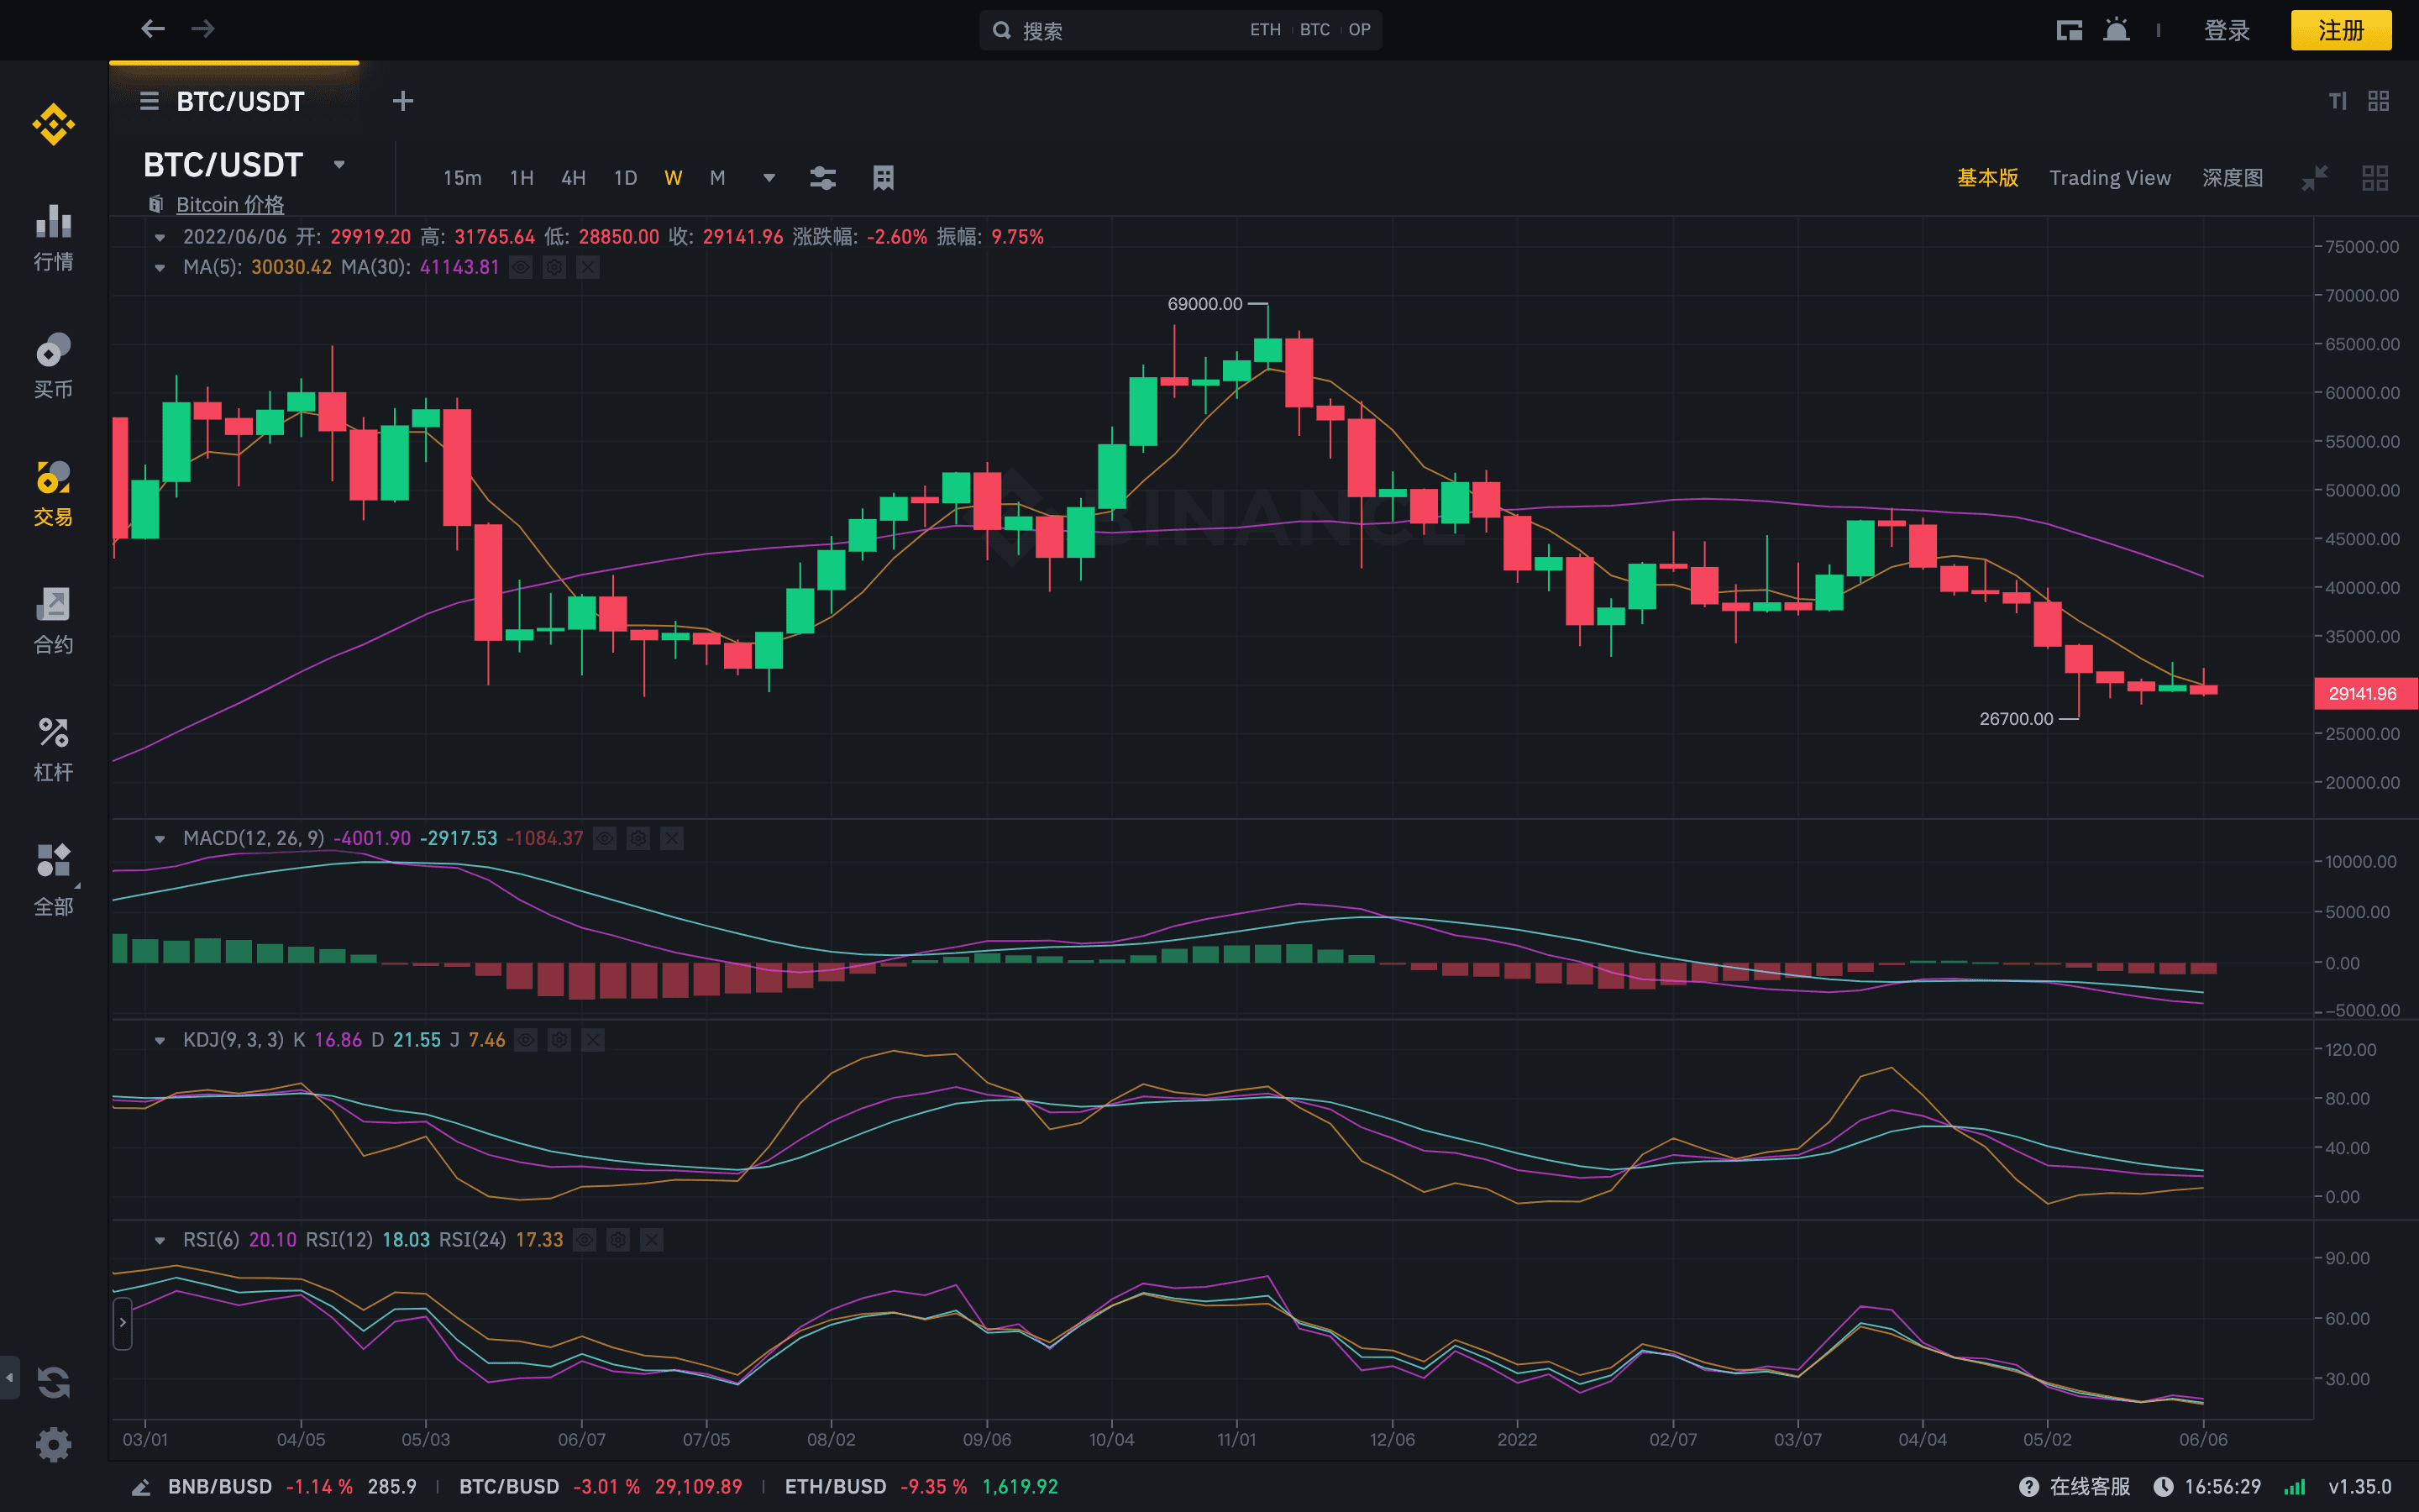2419x1512 pixels.
Task: Click the grid chart icon beside indicators
Action: (883, 178)
